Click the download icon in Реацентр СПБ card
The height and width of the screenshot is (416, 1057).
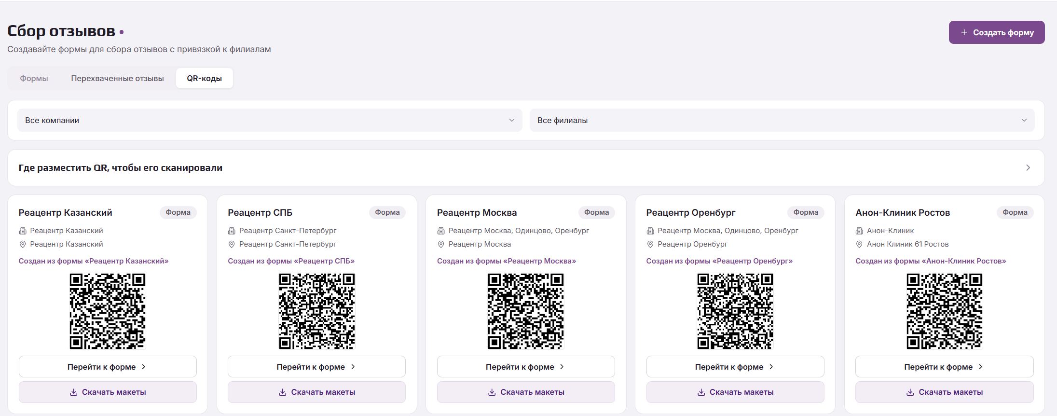[283, 392]
